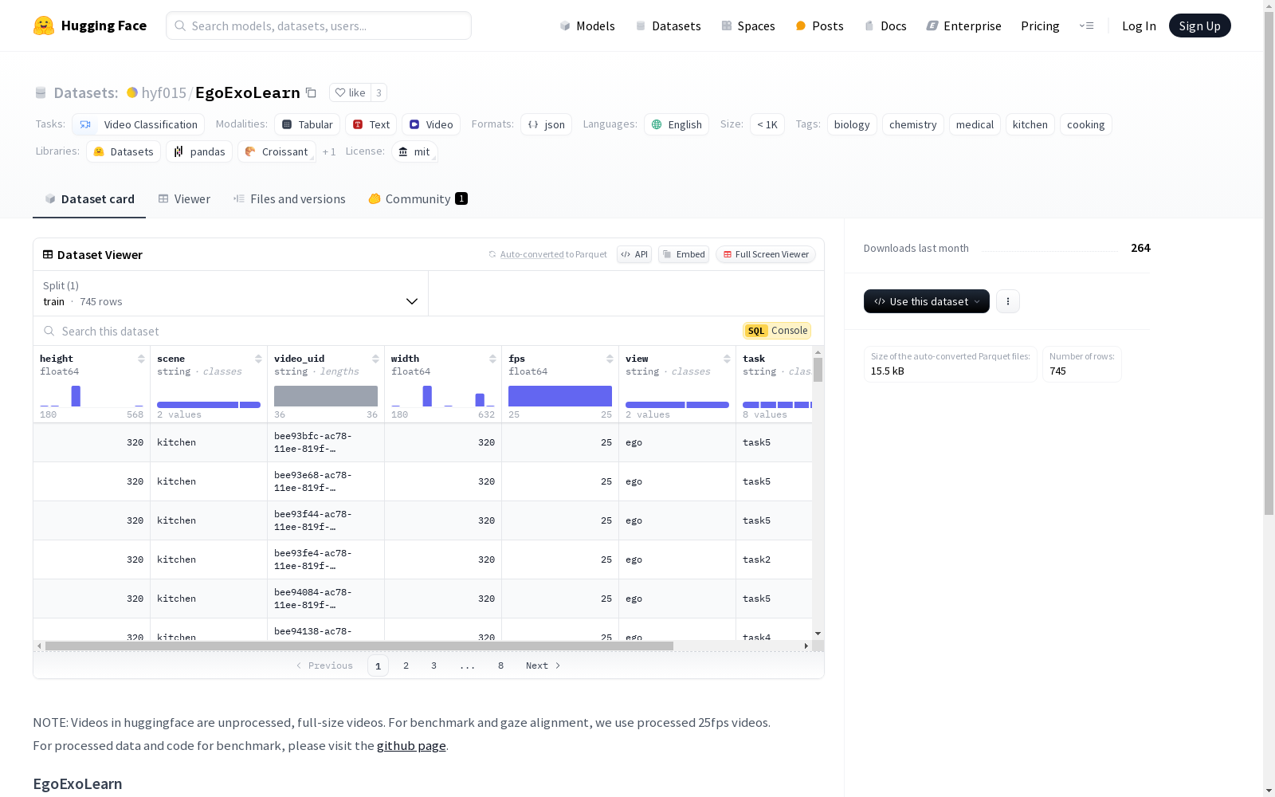Click the biology tag
The image size is (1275, 797).
point(852,124)
